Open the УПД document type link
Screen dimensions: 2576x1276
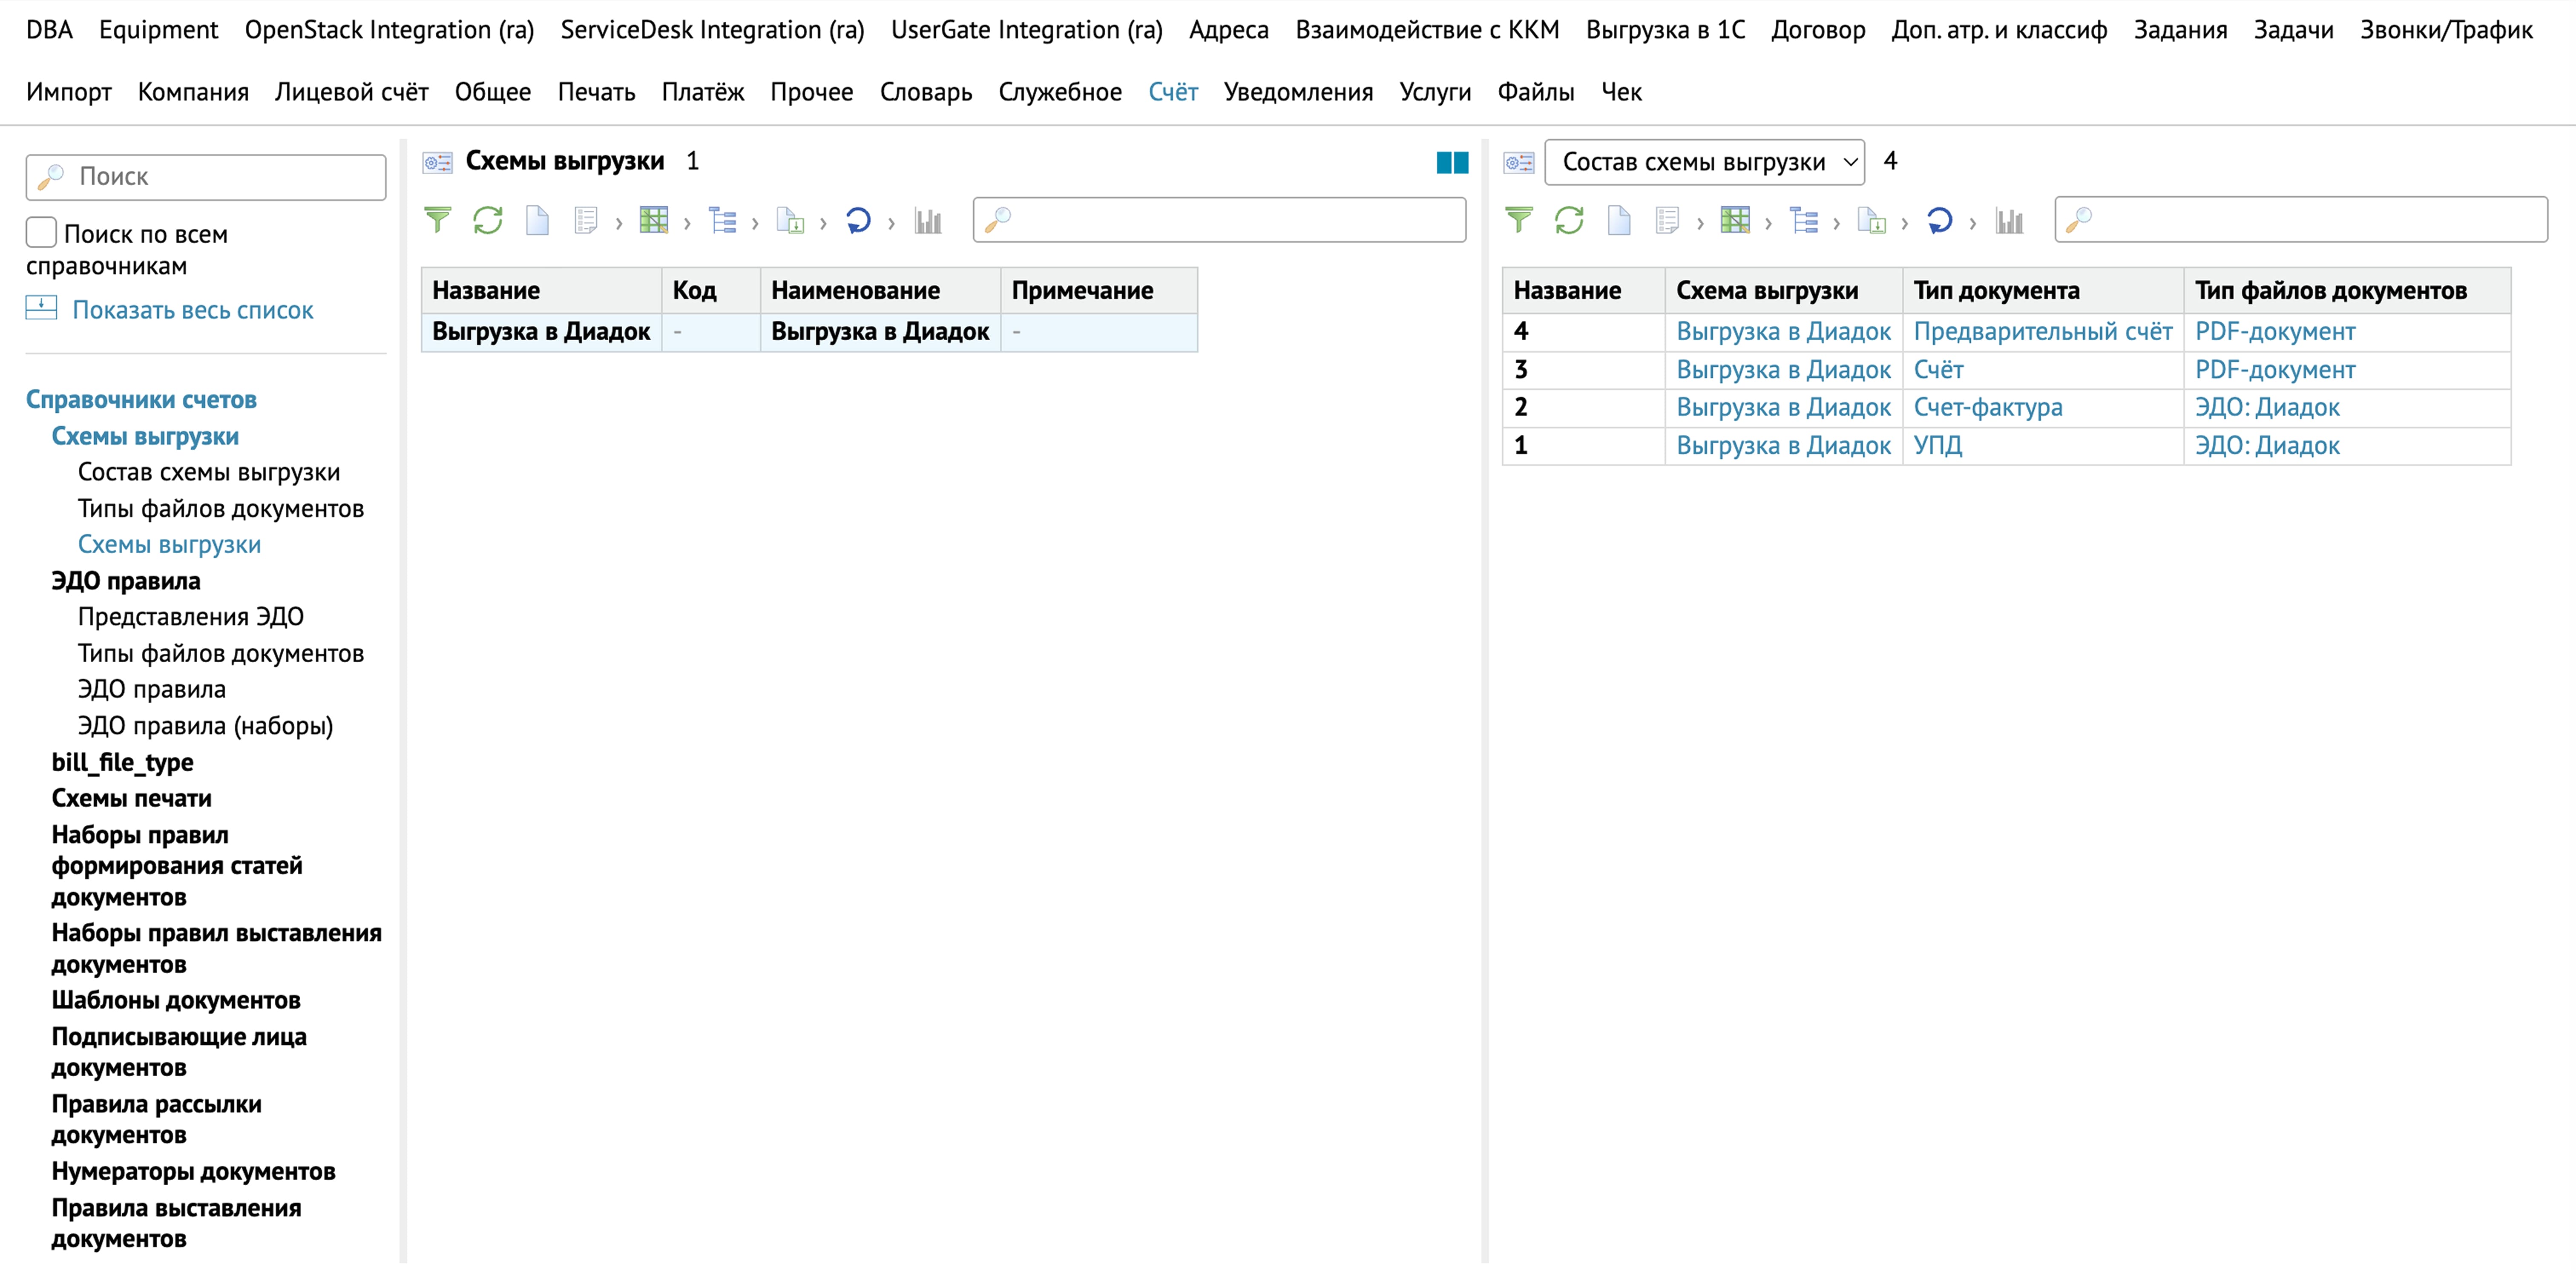[1937, 445]
